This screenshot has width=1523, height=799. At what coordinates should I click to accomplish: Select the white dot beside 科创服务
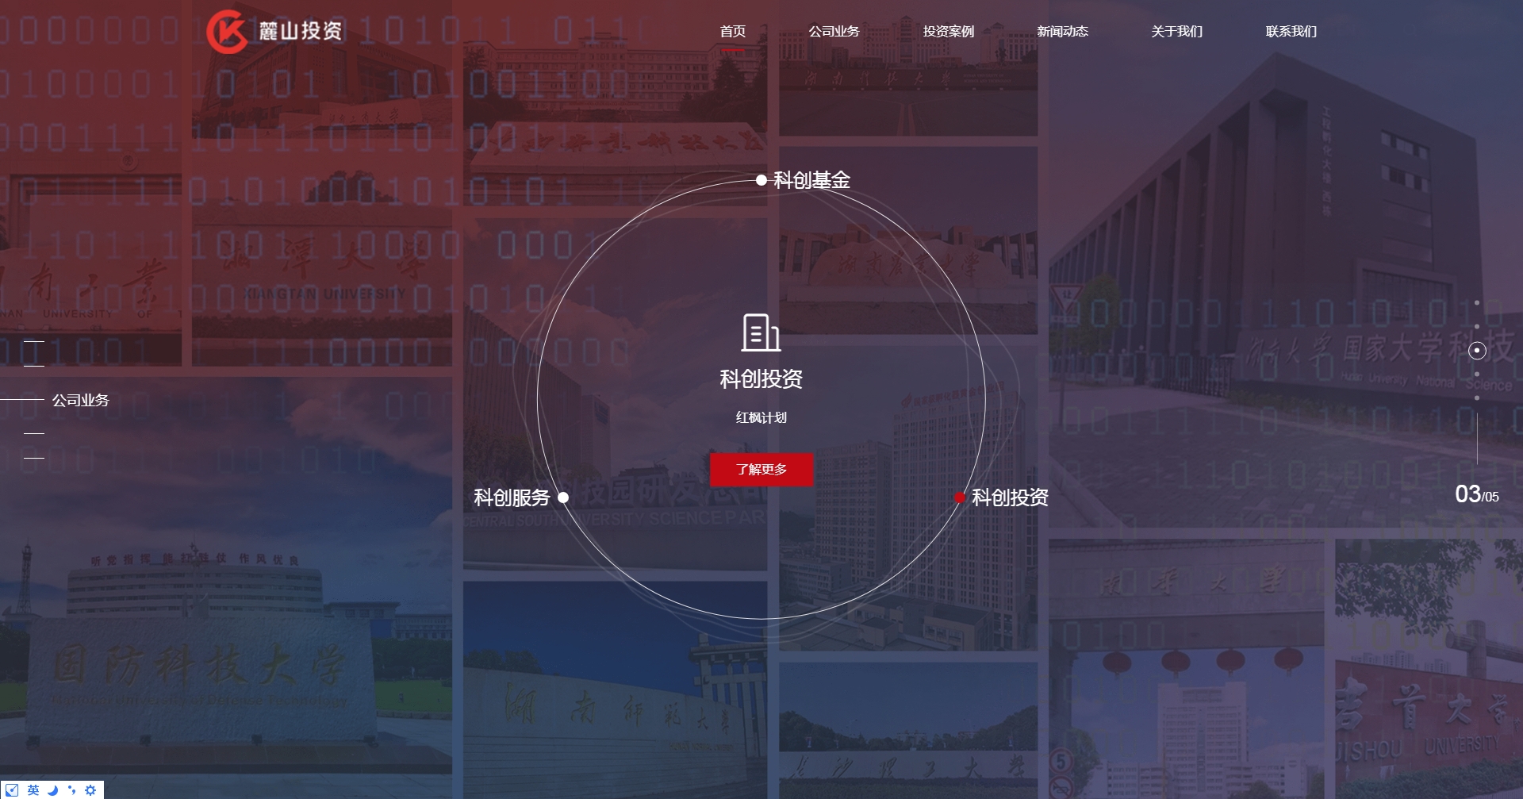563,497
